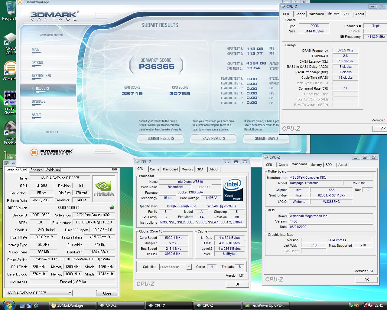Click the SAVE RESULTS button
The width and height of the screenshot is (387, 310).
pos(213,138)
